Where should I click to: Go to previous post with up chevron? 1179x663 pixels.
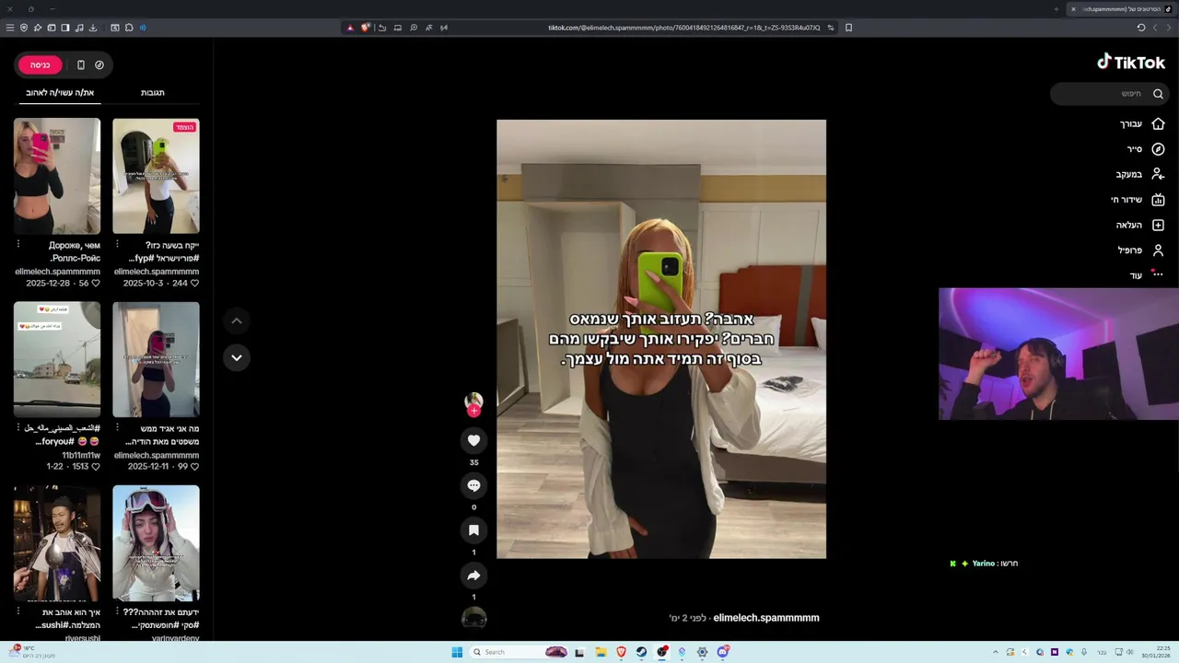coord(237,320)
